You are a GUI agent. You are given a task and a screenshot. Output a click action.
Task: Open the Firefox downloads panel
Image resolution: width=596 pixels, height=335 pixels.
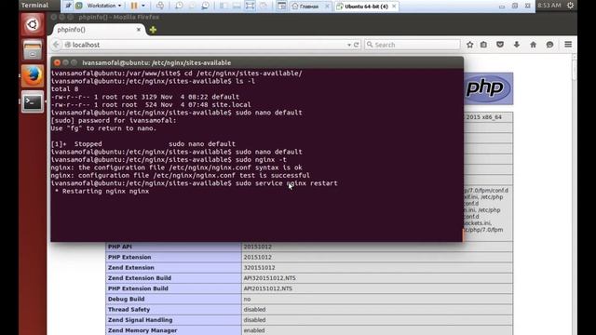click(517, 45)
